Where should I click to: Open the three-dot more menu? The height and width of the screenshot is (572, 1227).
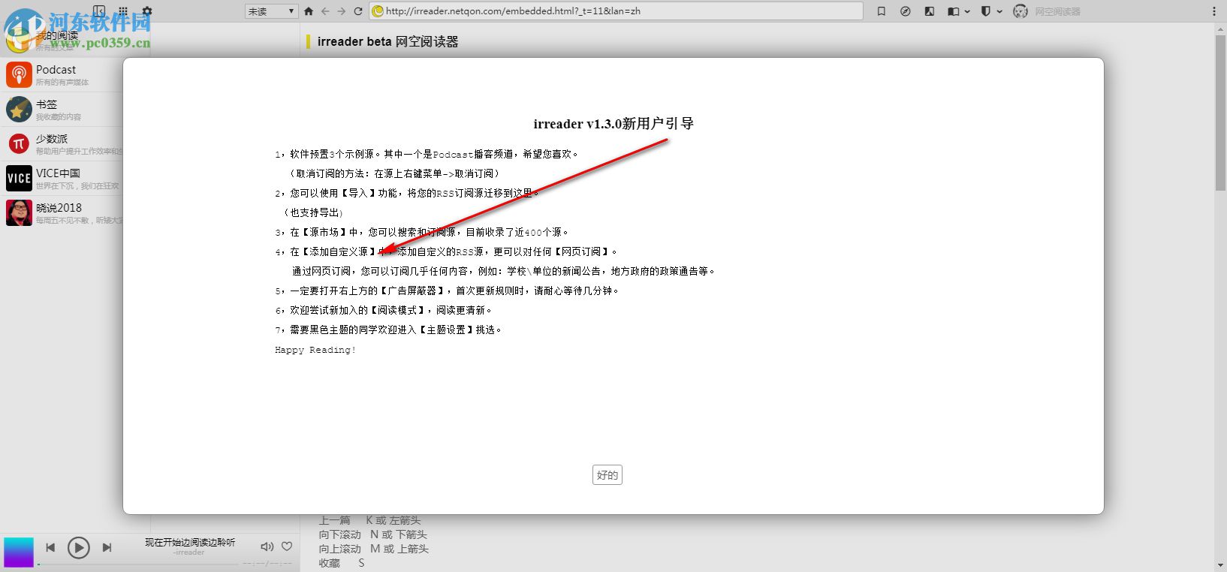click(1214, 11)
